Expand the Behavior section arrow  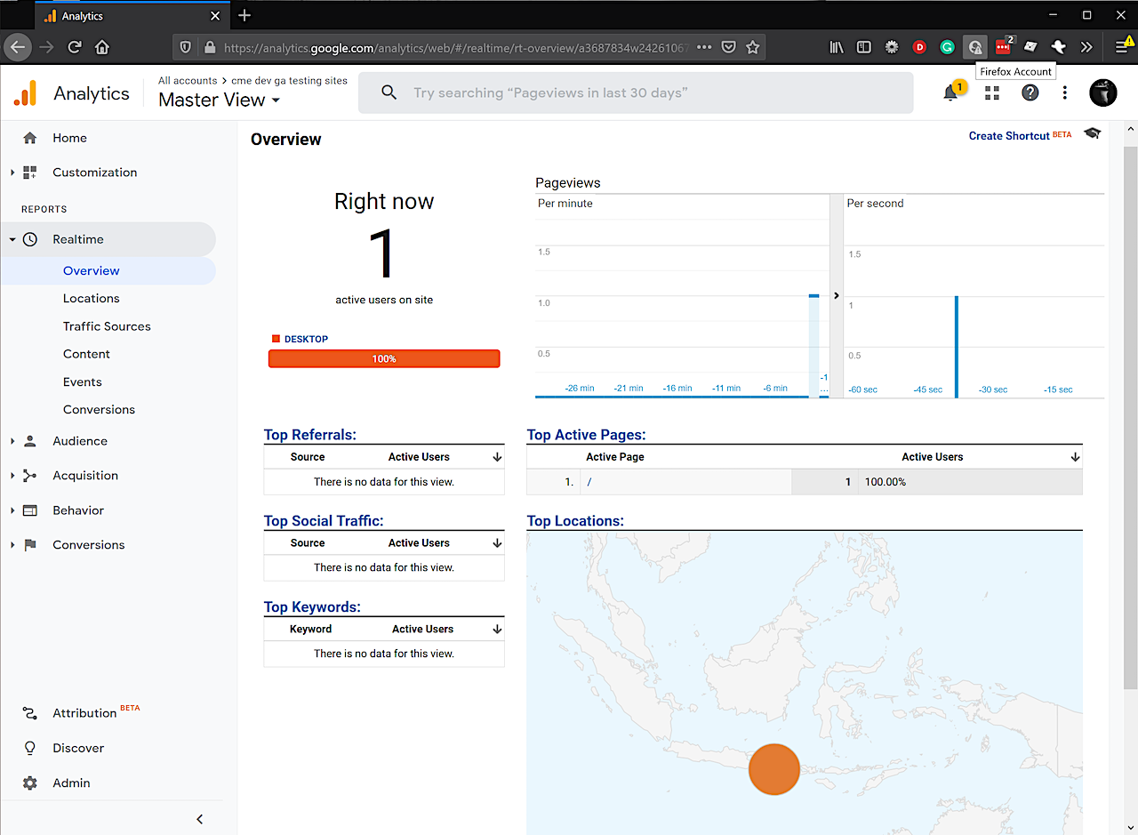click(x=12, y=510)
